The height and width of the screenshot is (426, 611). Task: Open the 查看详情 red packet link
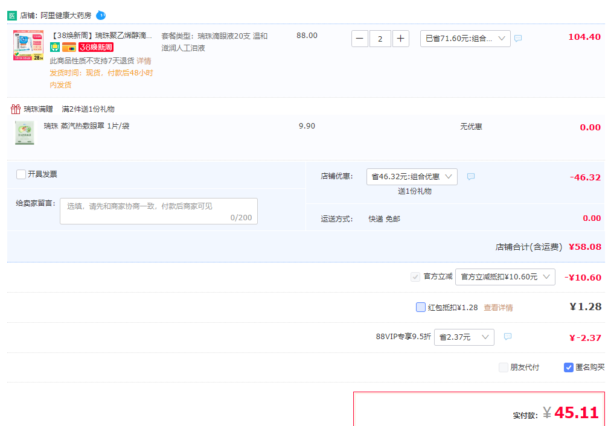pos(498,308)
